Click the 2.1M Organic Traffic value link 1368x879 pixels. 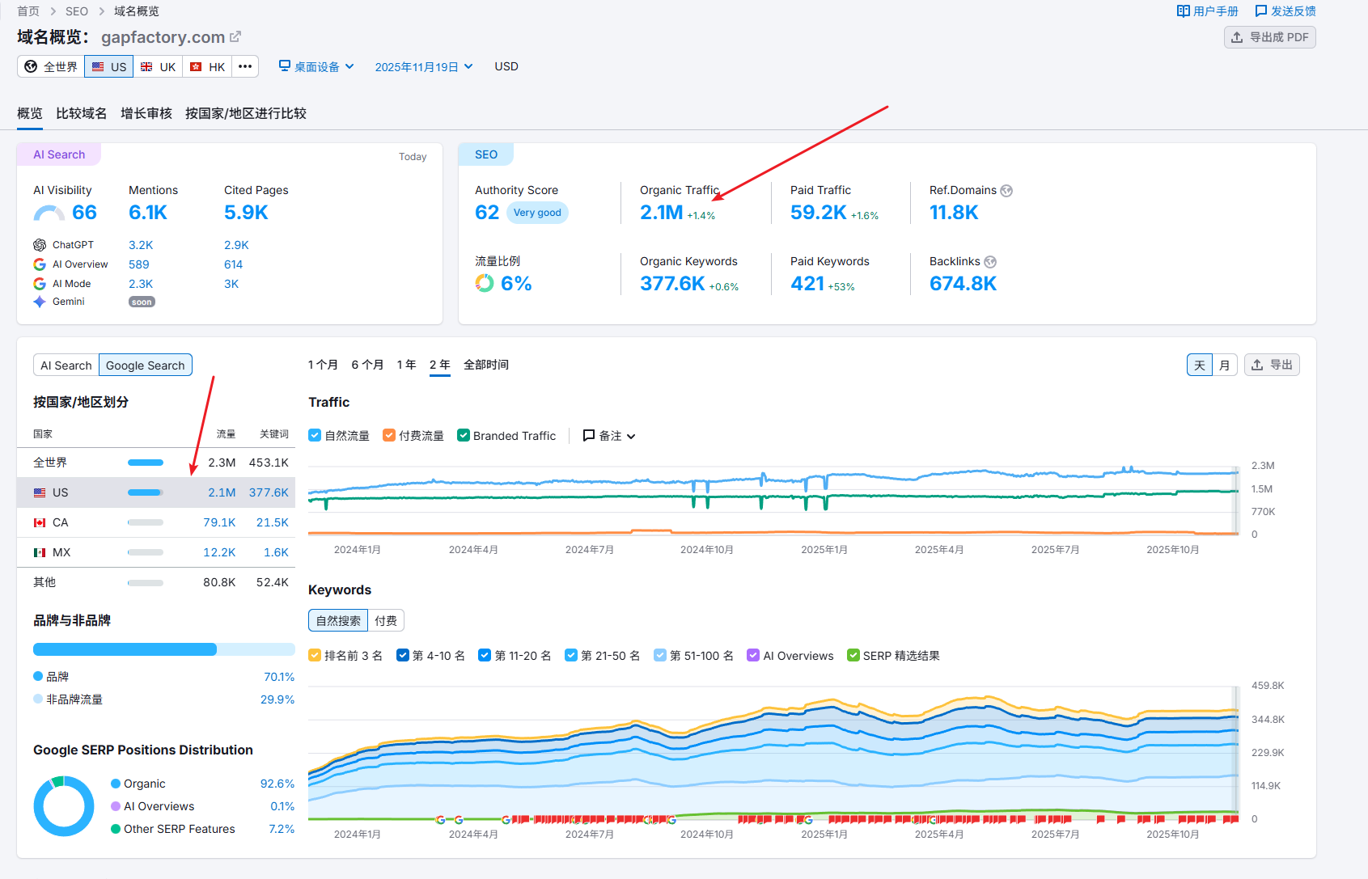click(x=661, y=213)
